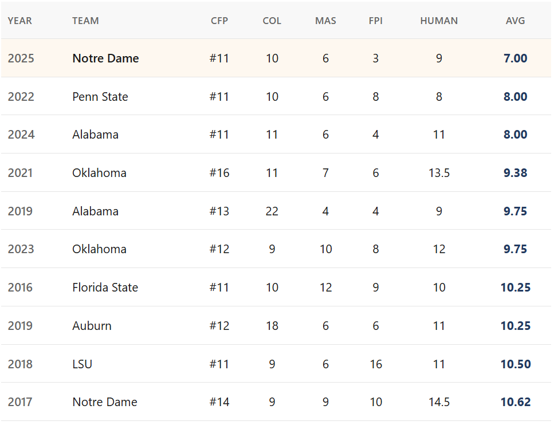Select the 2021 year cell for Oklahoma
554x425 pixels.
click(x=21, y=173)
